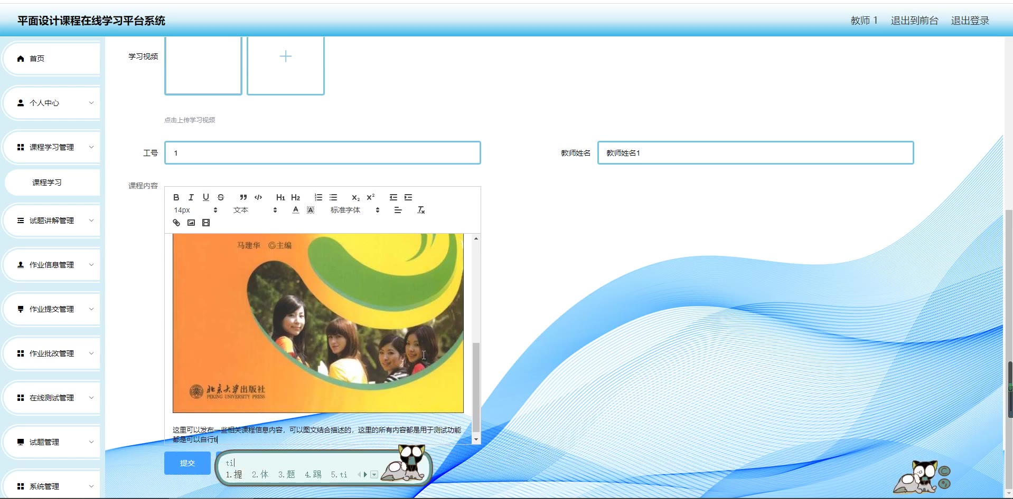Open the text alignment options

(398, 210)
